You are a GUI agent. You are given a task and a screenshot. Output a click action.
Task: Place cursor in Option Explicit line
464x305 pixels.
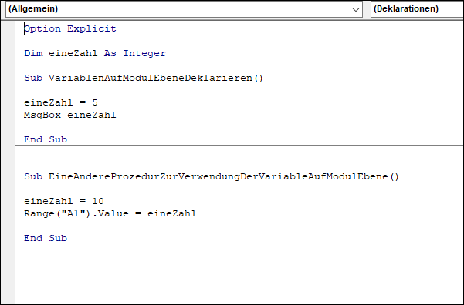pyautogui.click(x=70, y=28)
